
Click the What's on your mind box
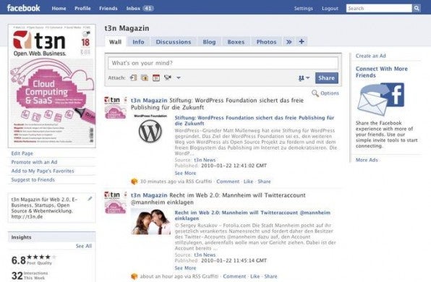pos(223,63)
